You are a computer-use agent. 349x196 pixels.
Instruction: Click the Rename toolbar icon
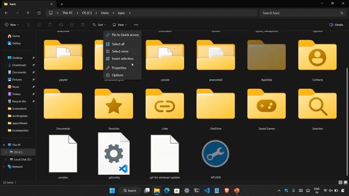coord(61,24)
